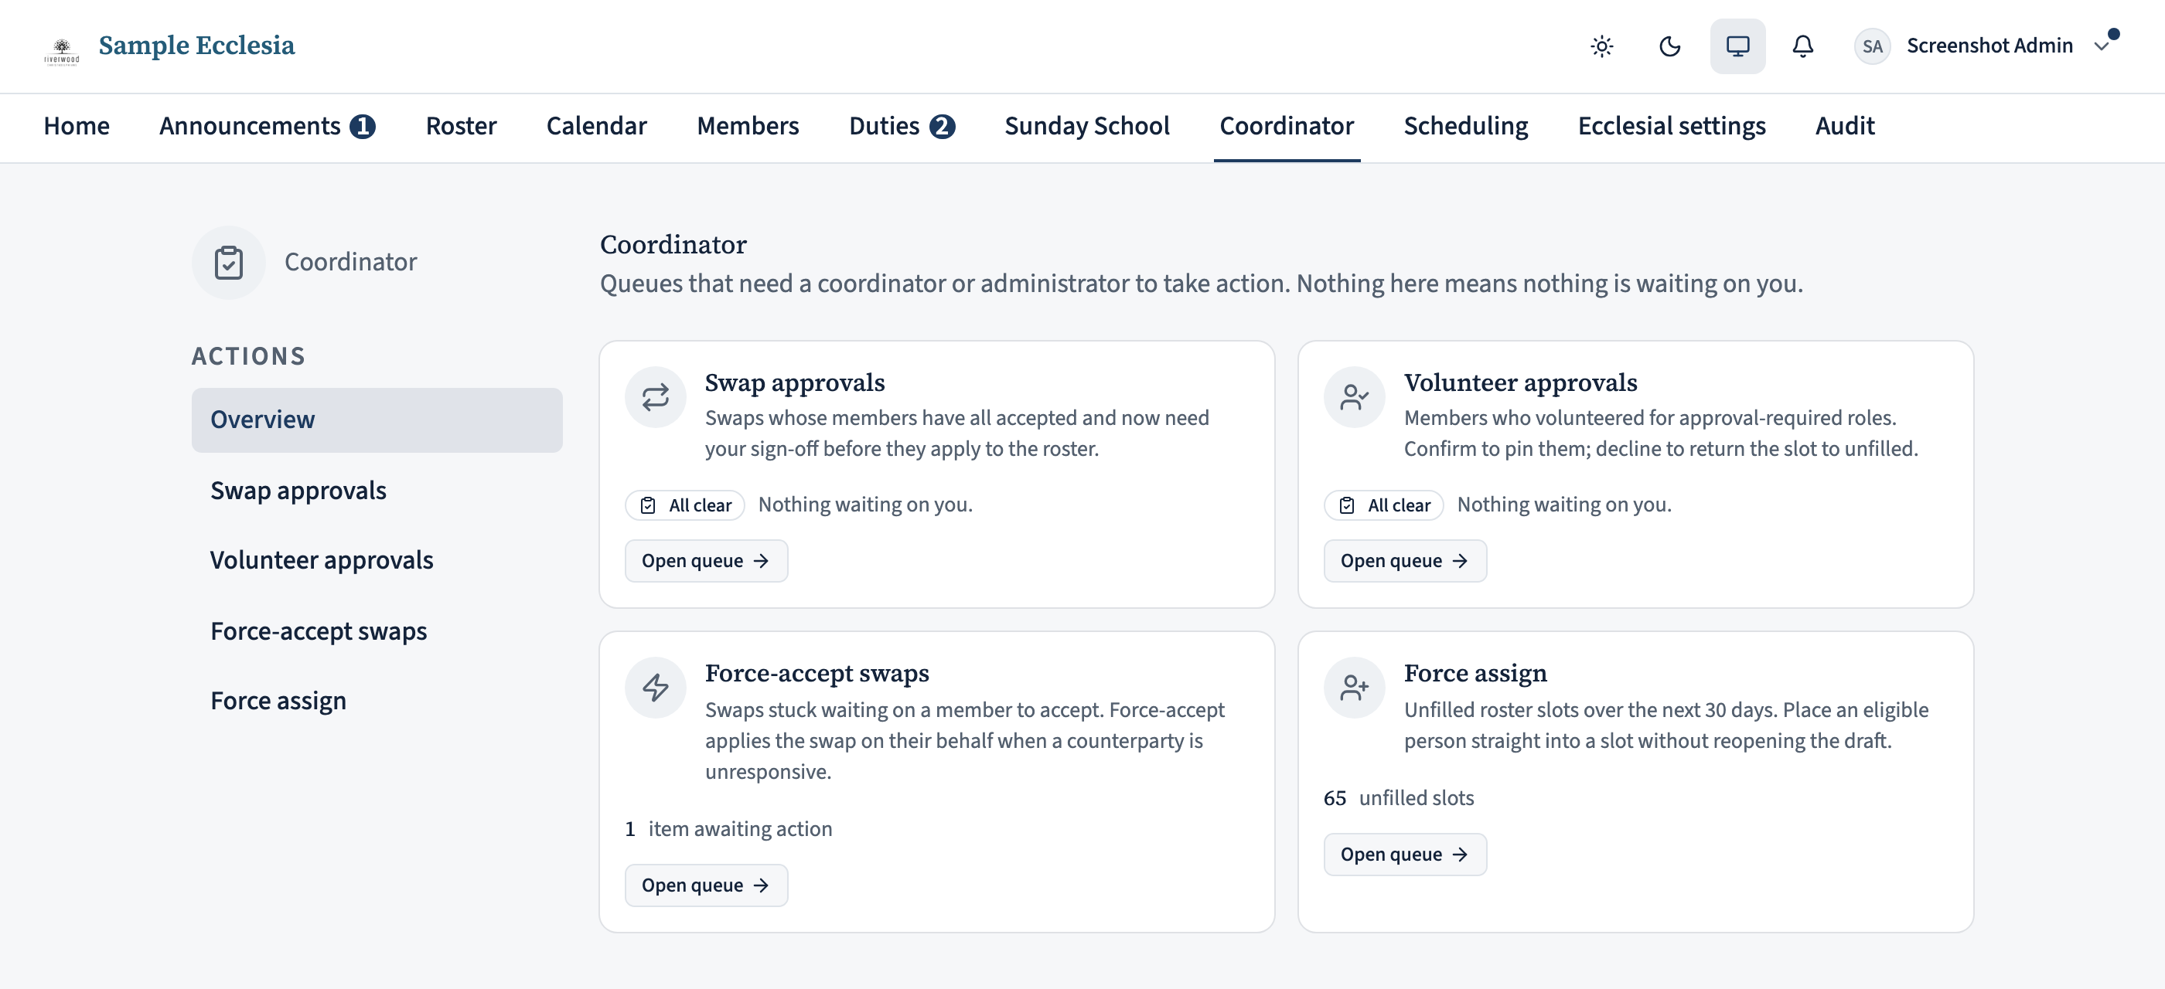Select Swap approvals in the Actions sidebar

377,491
